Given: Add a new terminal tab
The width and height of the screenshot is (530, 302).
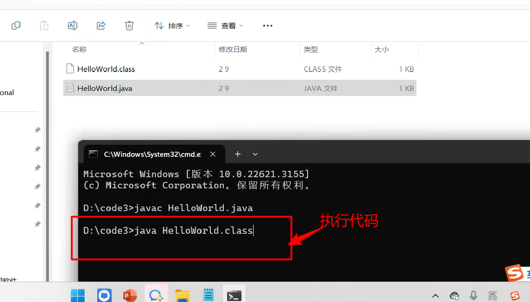Looking at the screenshot, I should pyautogui.click(x=237, y=154).
